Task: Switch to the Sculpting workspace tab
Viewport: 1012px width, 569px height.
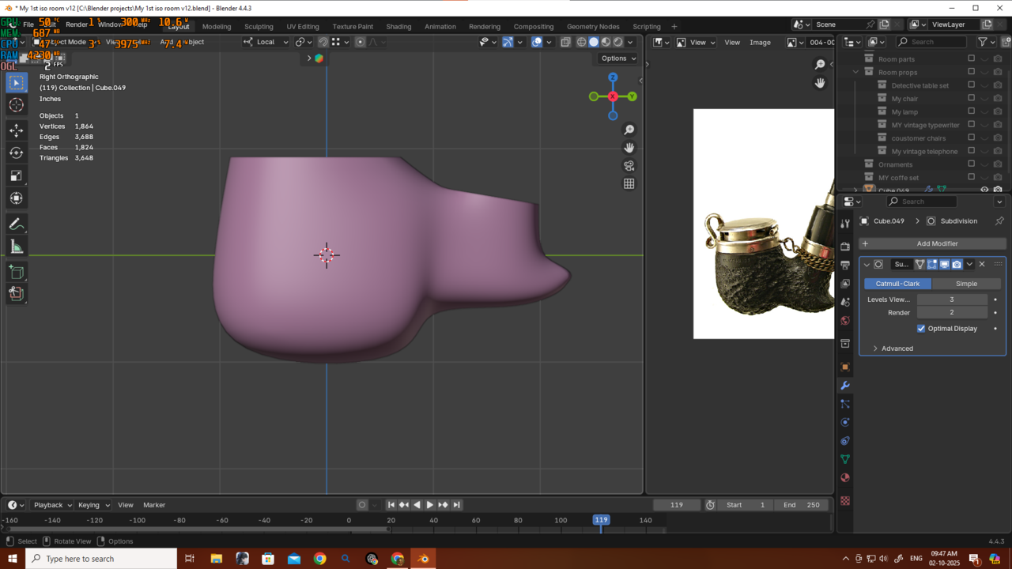Action: (259, 26)
